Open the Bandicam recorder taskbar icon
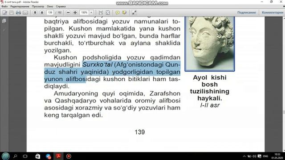This screenshot has width=285, height=160. (69, 156)
